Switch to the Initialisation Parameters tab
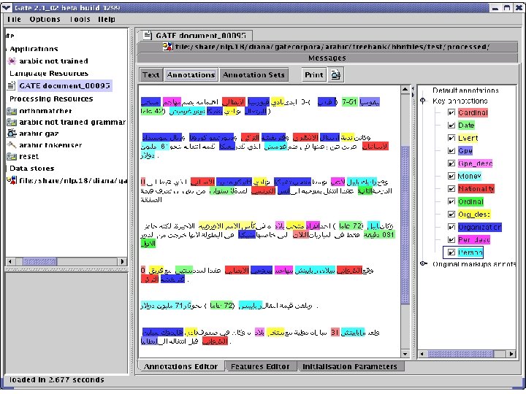 pos(350,366)
